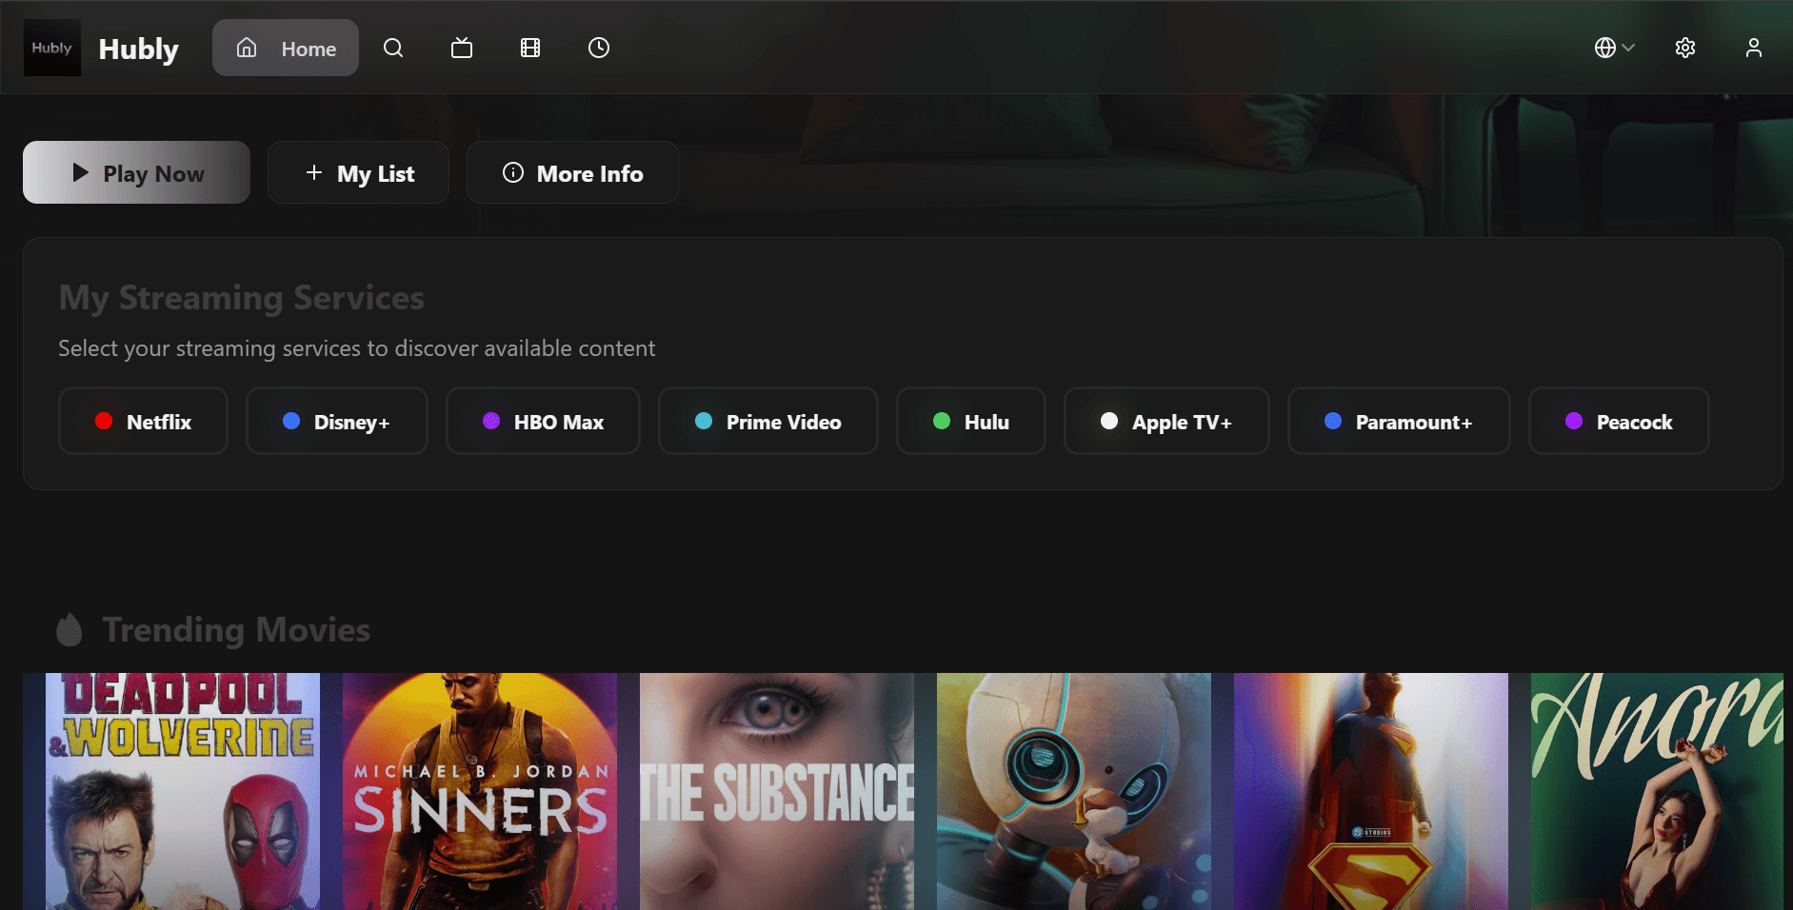The width and height of the screenshot is (1793, 910).
Task: Select the Prime Video service
Action: click(x=767, y=421)
